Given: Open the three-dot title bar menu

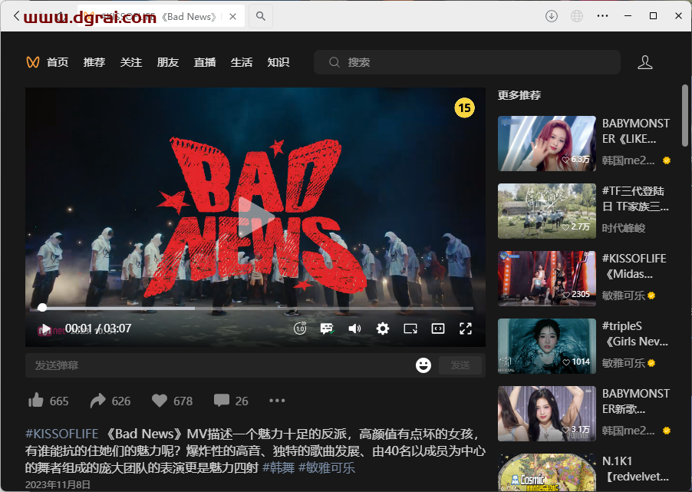Looking at the screenshot, I should point(602,16).
